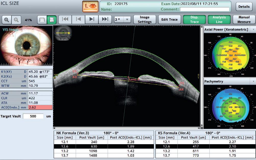Viewport: 256px width, 160px height.
Task: Click the VIS eye image thumbnail
Action: pyautogui.click(x=27, y=46)
